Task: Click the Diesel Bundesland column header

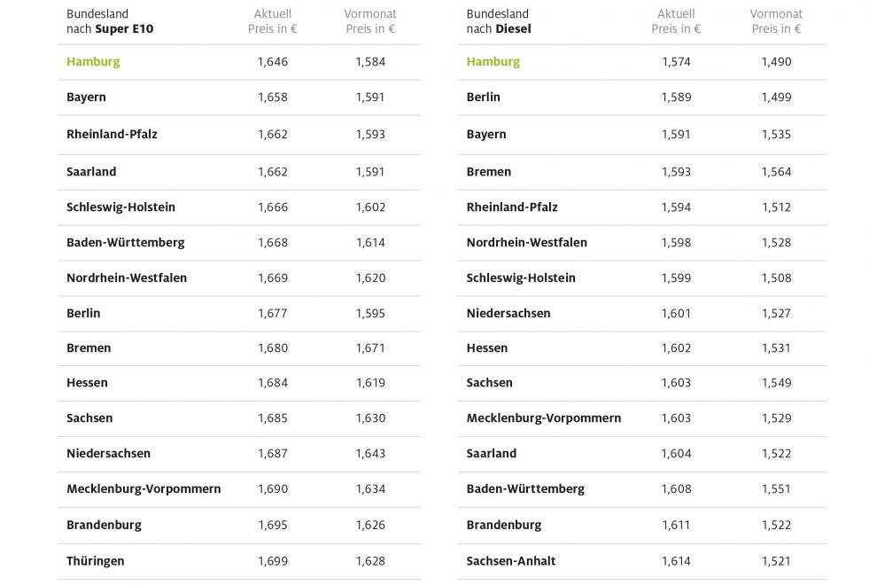Action: (499, 21)
